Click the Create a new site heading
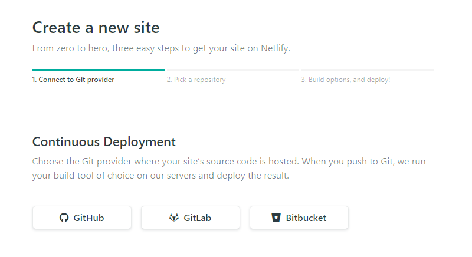The width and height of the screenshot is (472, 257). 96,28
